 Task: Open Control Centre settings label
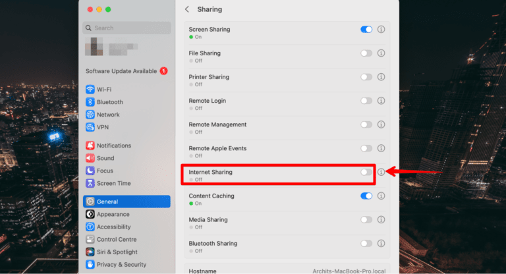pyautogui.click(x=117, y=240)
